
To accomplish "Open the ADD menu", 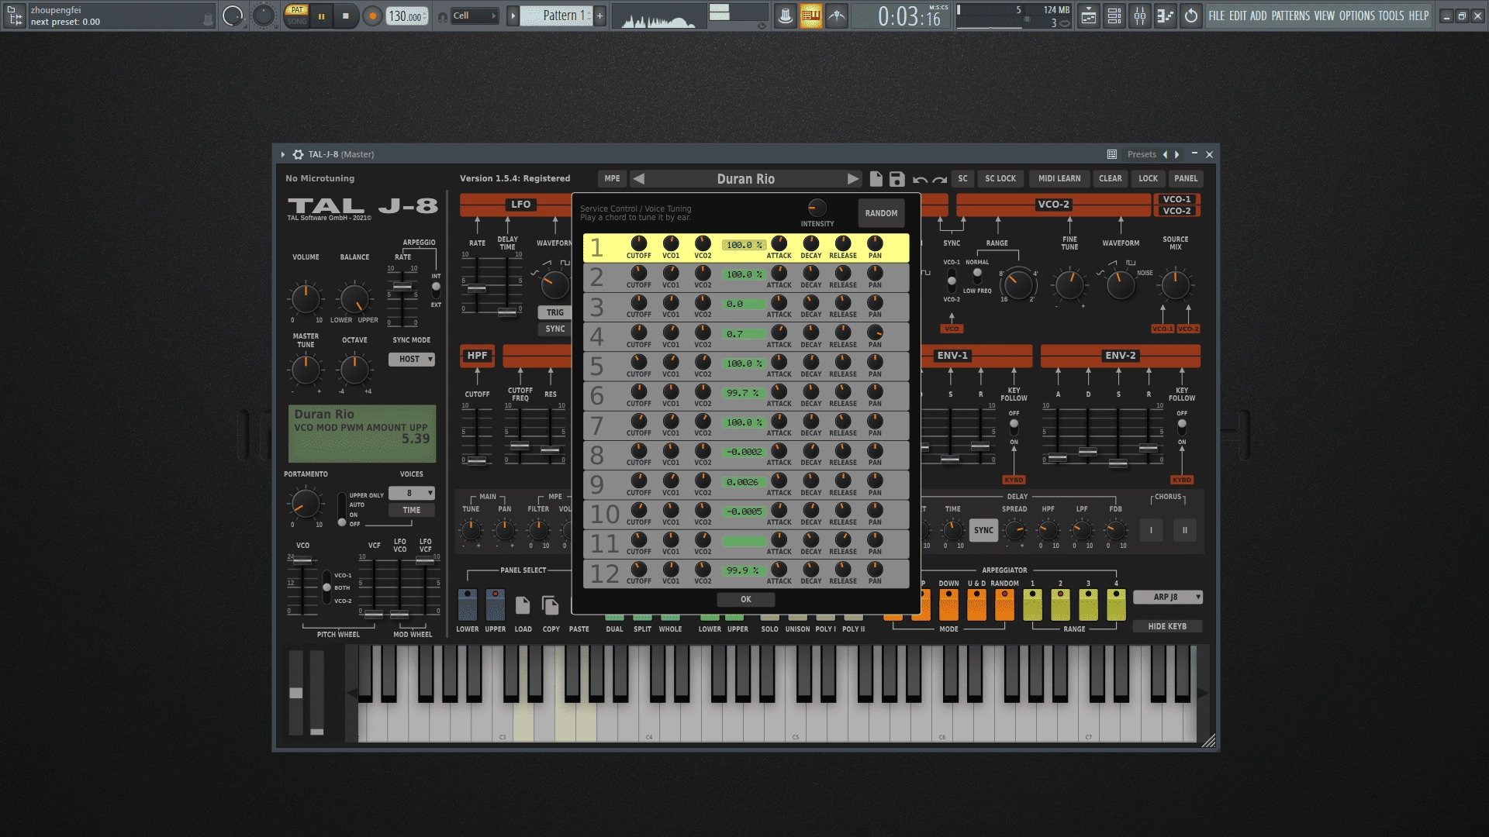I will (x=1259, y=15).
